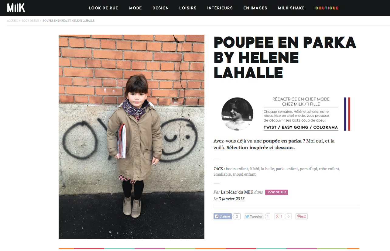Click the LOOK DE RUE breadcrumb link
Screen dimensions: 390x251
click(30, 21)
